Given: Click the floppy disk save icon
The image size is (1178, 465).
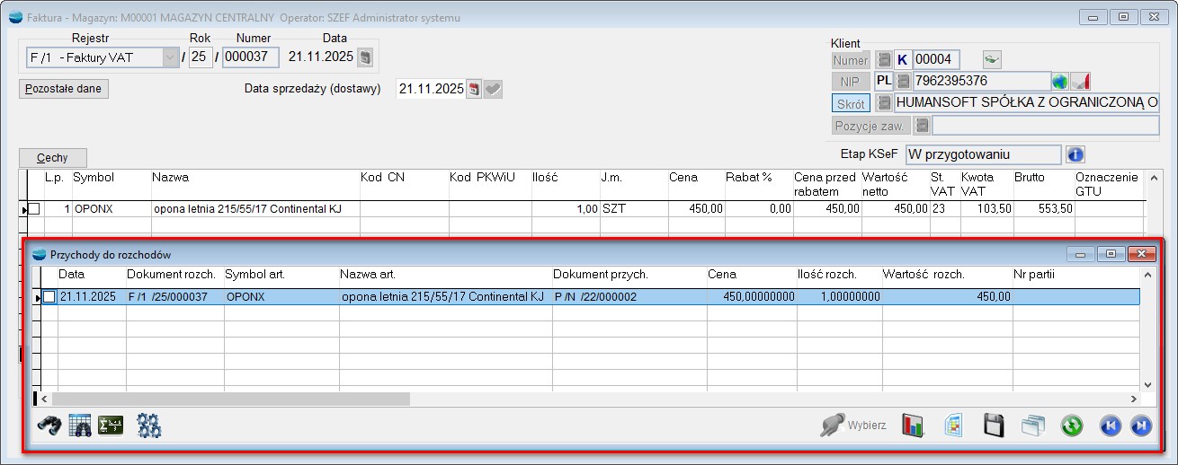Looking at the screenshot, I should coord(994,426).
